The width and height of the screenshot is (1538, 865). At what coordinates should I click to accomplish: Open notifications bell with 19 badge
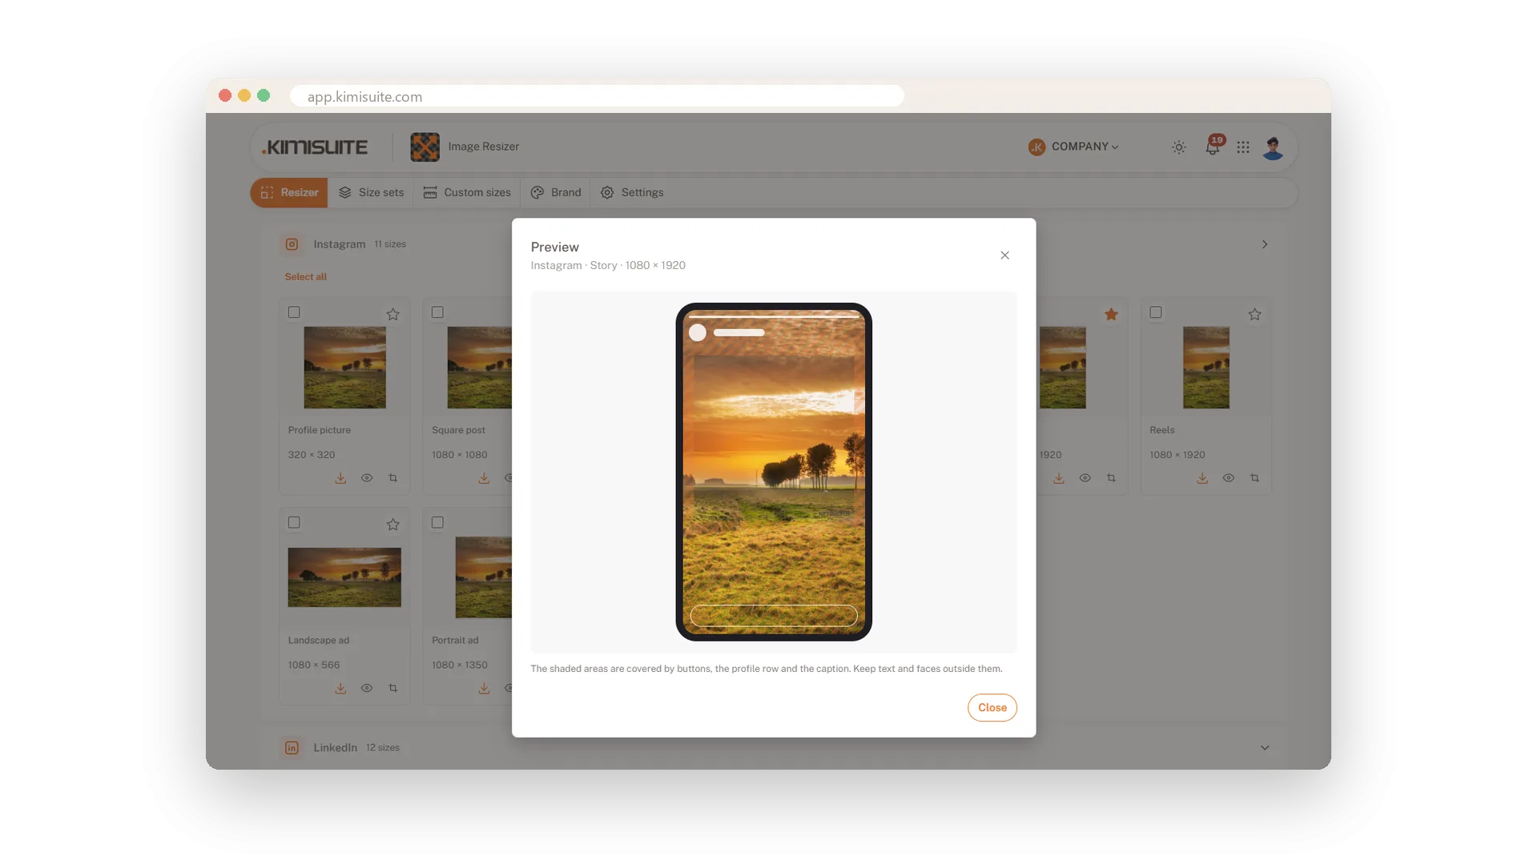[x=1214, y=146]
